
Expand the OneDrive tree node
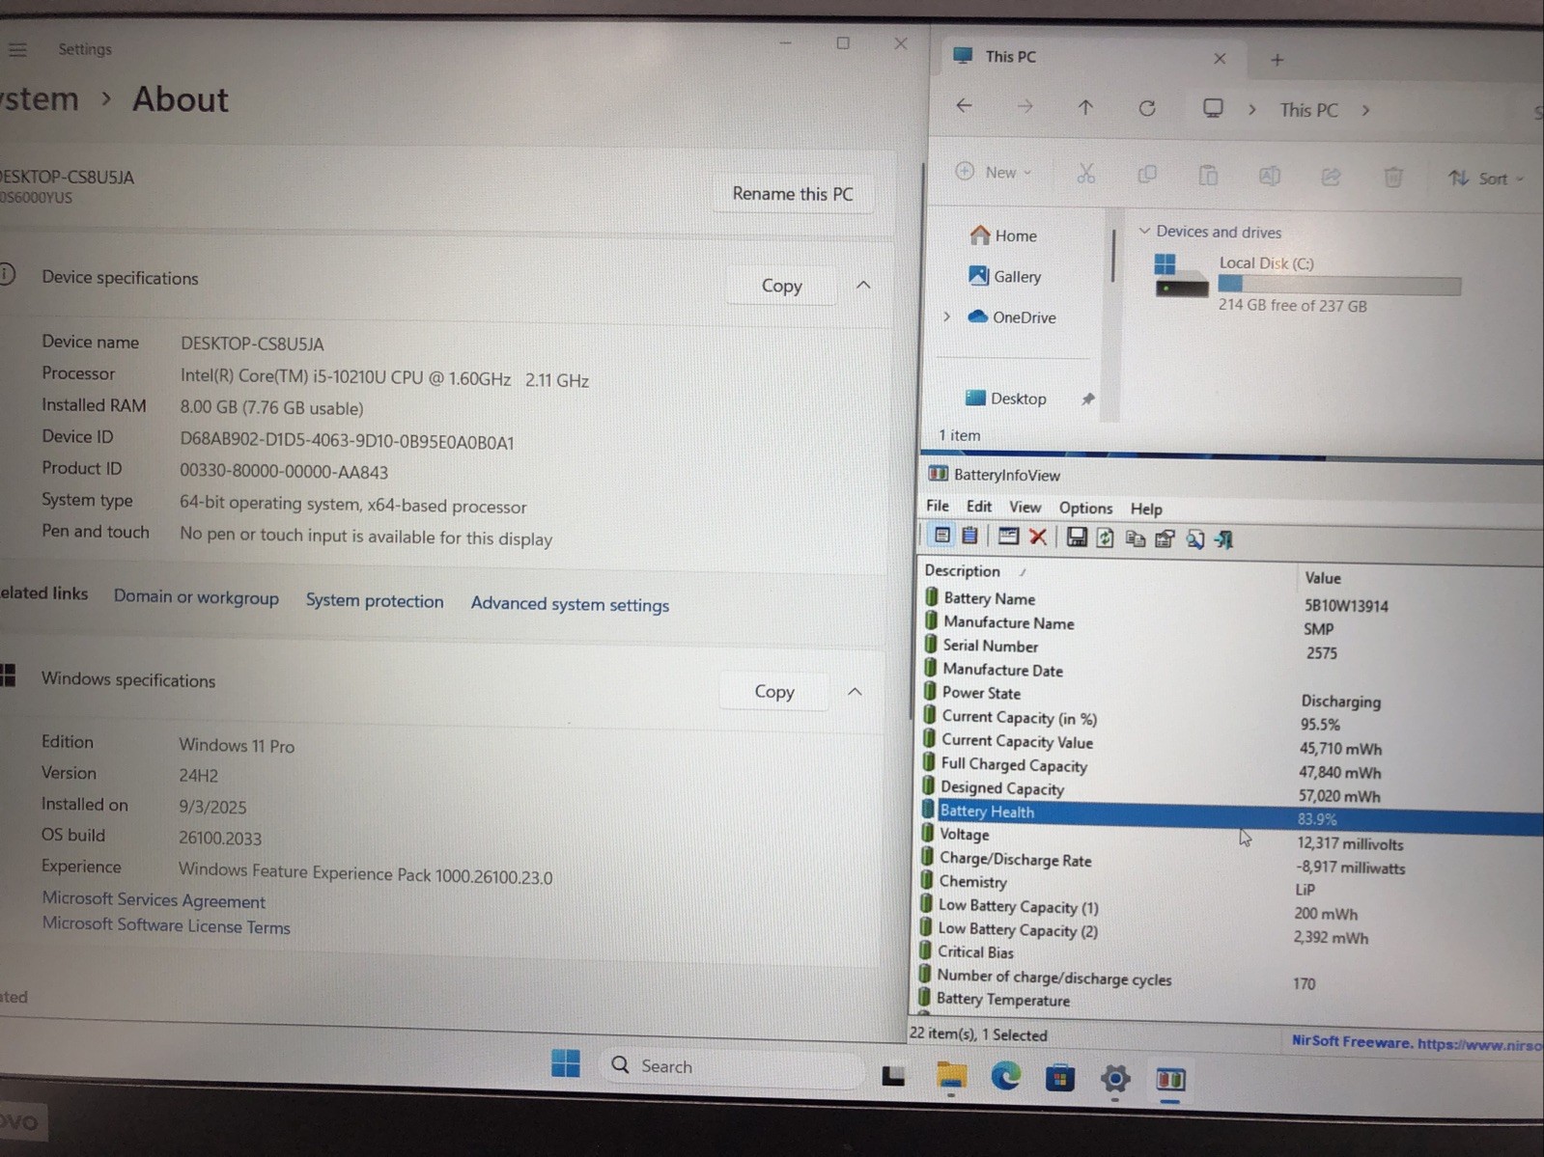(x=946, y=317)
